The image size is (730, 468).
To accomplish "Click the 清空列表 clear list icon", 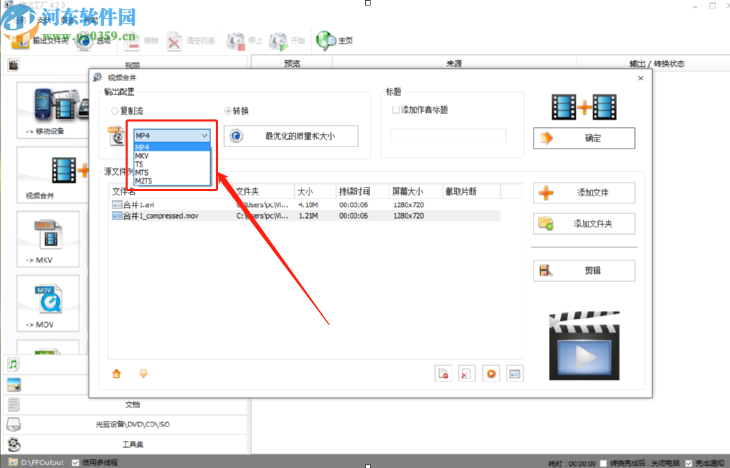I will (x=174, y=42).
